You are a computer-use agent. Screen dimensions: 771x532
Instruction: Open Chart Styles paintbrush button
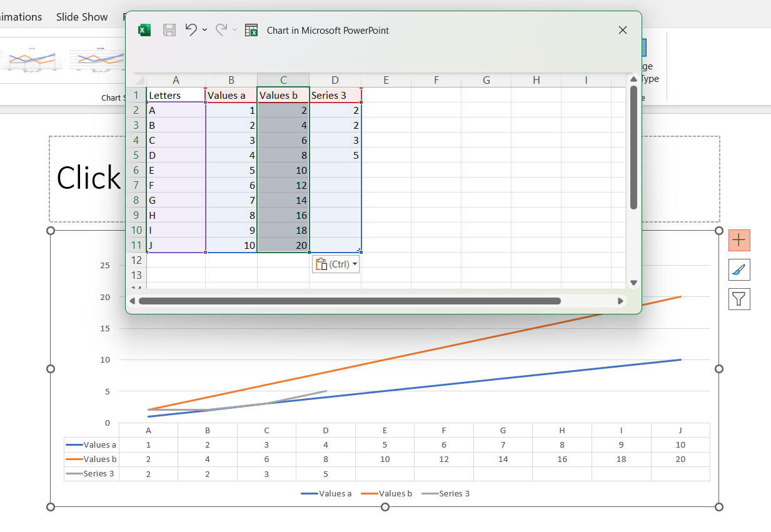(x=739, y=269)
